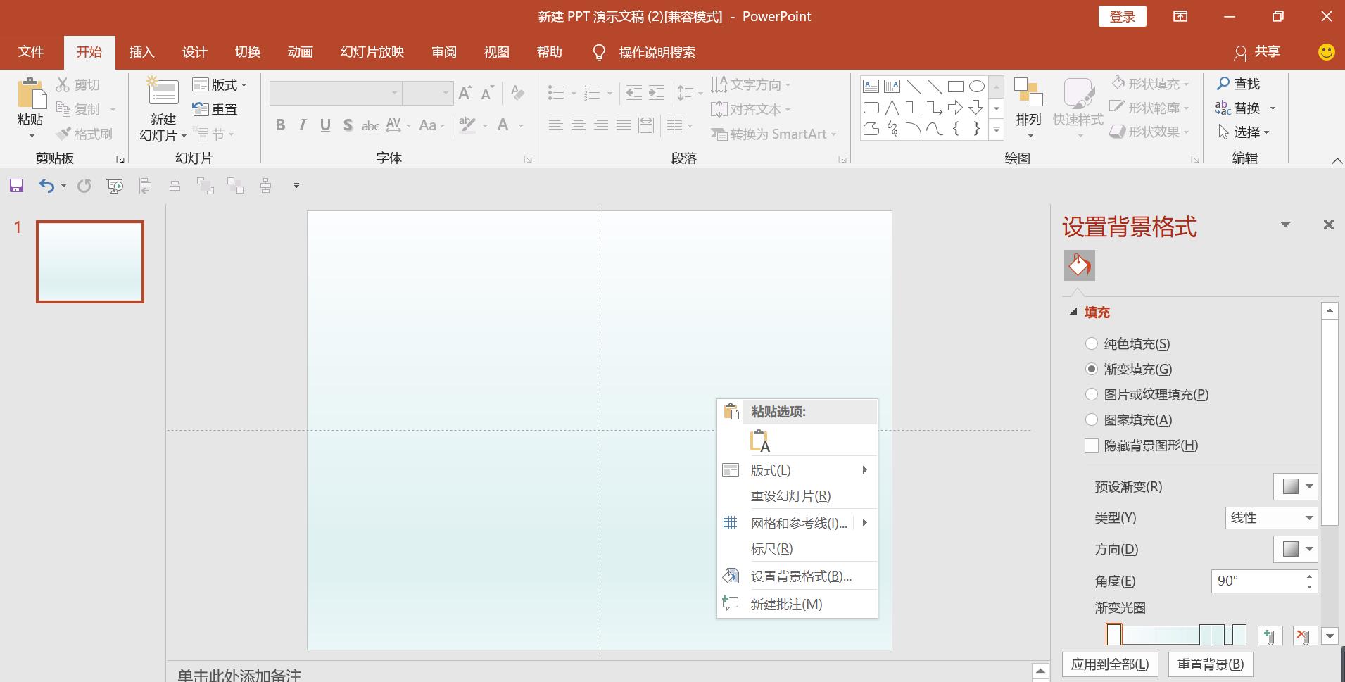Open the 类型 dropdown showing 线性
1345x682 pixels.
coord(1270,517)
